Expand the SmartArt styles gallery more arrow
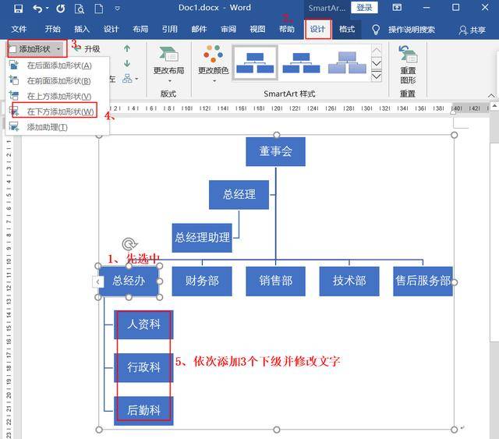The width and height of the screenshot is (499, 439). click(376, 76)
